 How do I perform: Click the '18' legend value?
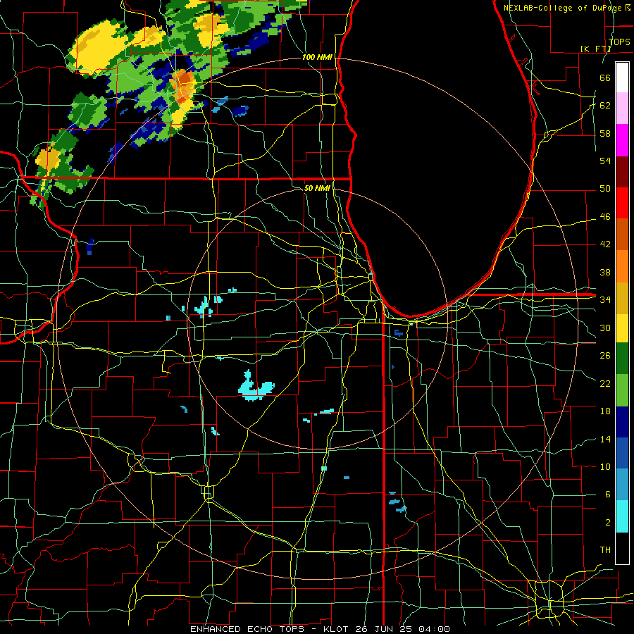[605, 411]
